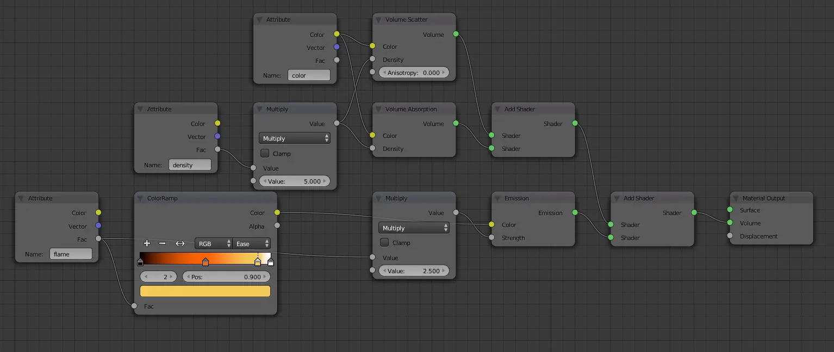Click Shader output of Add Shader feeding Material Output
The width and height of the screenshot is (834, 352).
click(x=694, y=212)
